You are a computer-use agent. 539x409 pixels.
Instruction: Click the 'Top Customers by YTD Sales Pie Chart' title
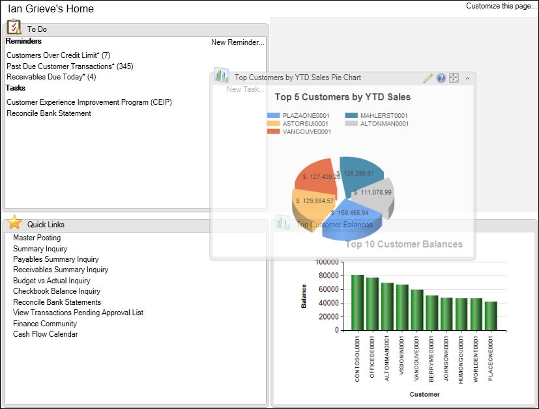click(x=298, y=78)
